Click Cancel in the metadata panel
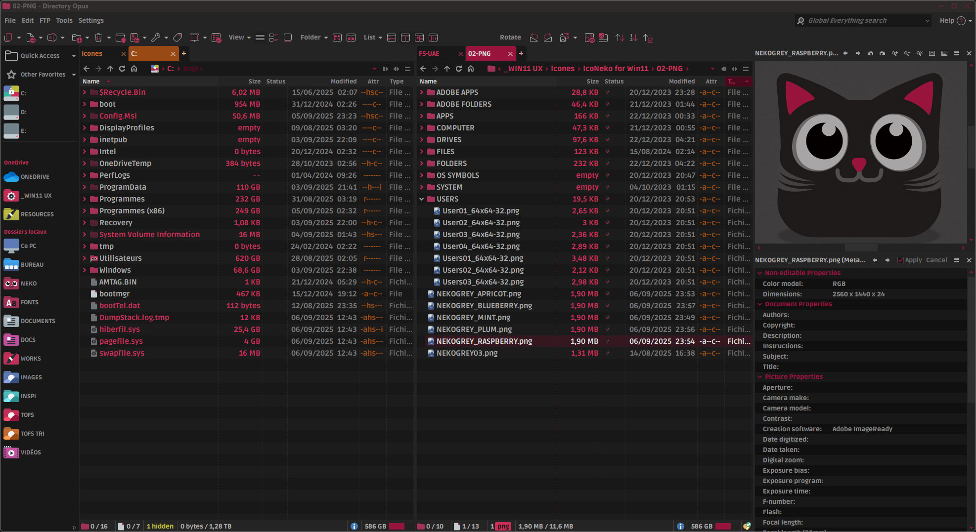 [936, 260]
